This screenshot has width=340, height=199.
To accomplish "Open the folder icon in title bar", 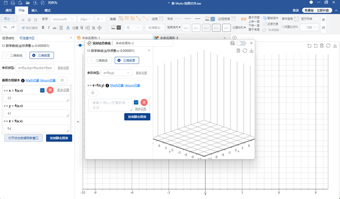I will [28, 3].
